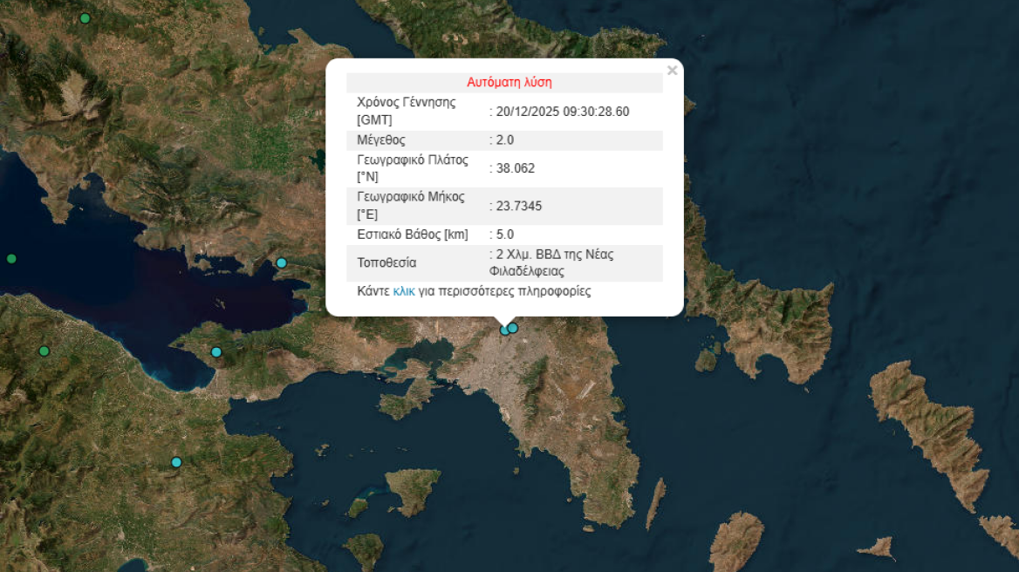Click the teal marker in the northern Peloponnese interior

(175, 460)
